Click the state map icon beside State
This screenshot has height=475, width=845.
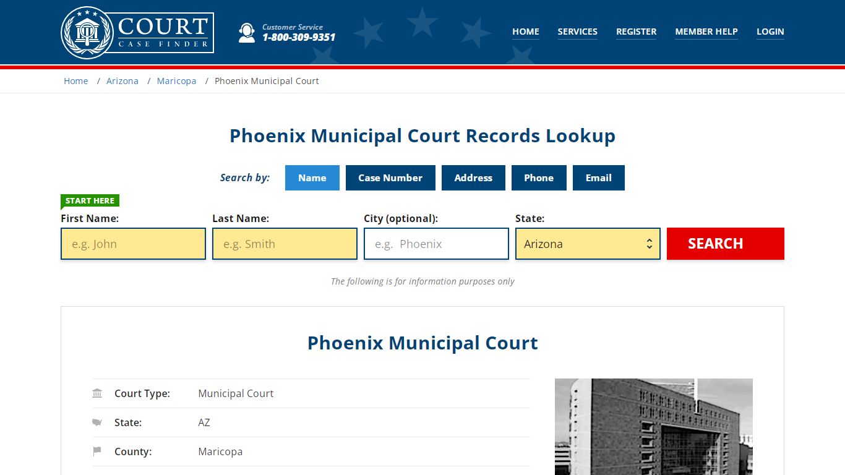point(97,422)
